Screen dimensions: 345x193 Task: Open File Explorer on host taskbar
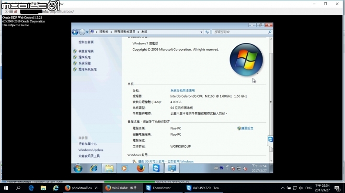[43, 188]
